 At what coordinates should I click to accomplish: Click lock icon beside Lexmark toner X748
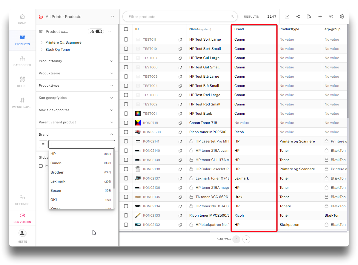point(191,178)
